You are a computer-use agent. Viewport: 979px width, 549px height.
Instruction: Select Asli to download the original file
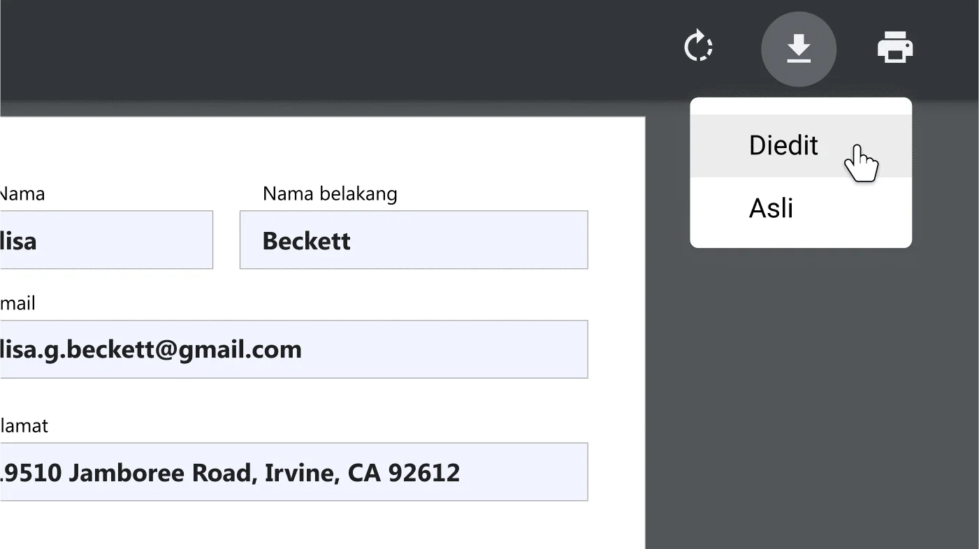pos(771,207)
